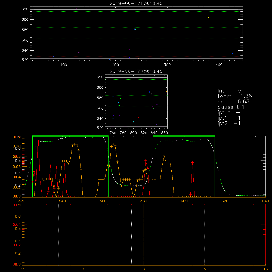This screenshot has height=272, width=272.
Task: Click x-axis label '800' of the middle plot
Action: point(133,133)
